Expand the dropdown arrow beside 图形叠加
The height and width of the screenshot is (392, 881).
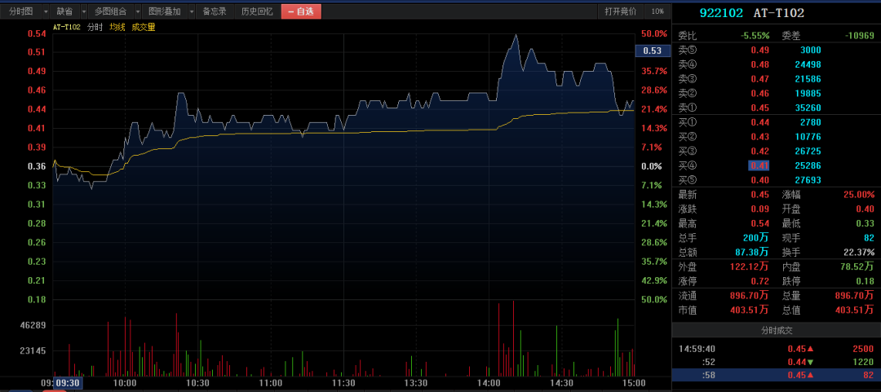191,11
